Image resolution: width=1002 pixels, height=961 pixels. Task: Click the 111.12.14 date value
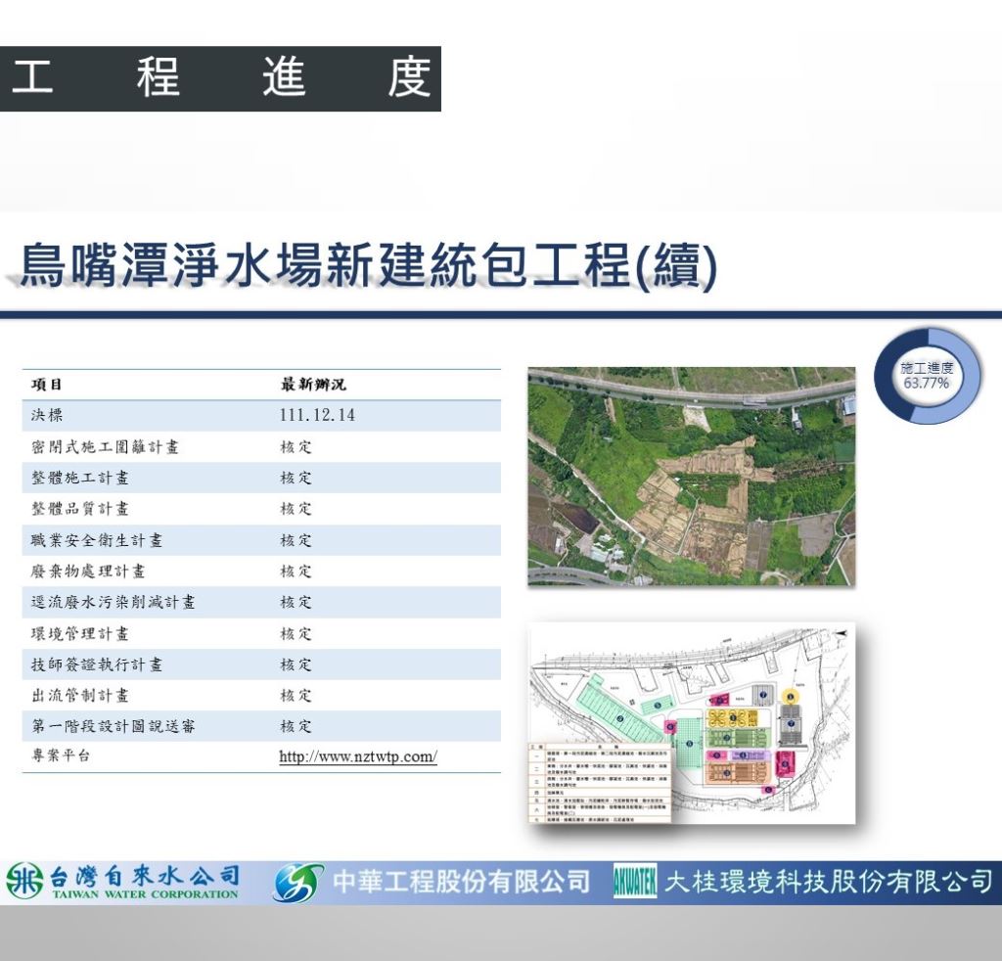317,416
